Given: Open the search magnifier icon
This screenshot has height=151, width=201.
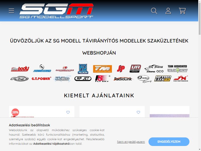Looking at the screenshot, I should click(x=154, y=11).
